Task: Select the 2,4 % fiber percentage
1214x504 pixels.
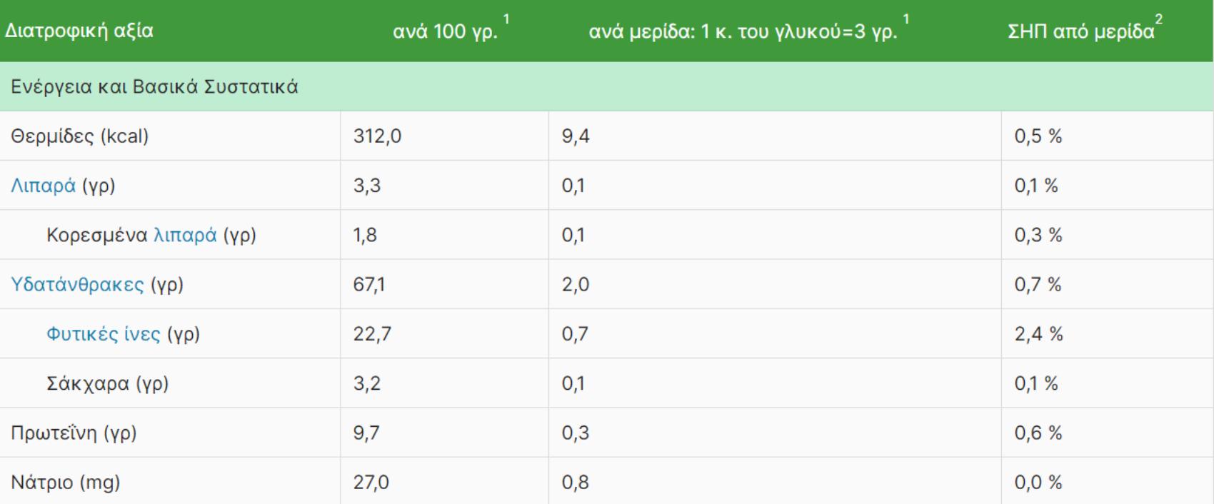Action: click(x=1038, y=333)
